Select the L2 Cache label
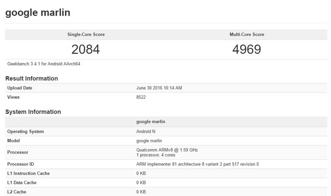Image resolution: width=331 pixels, height=196 pixels. (17, 192)
